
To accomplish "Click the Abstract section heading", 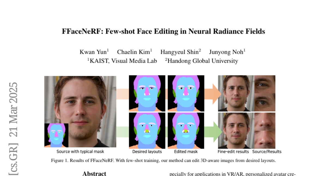I will [x=94, y=174].
